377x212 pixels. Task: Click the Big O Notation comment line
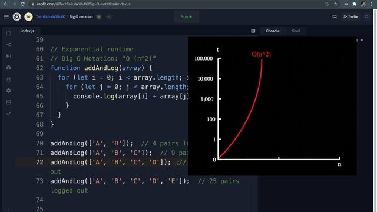(103, 59)
